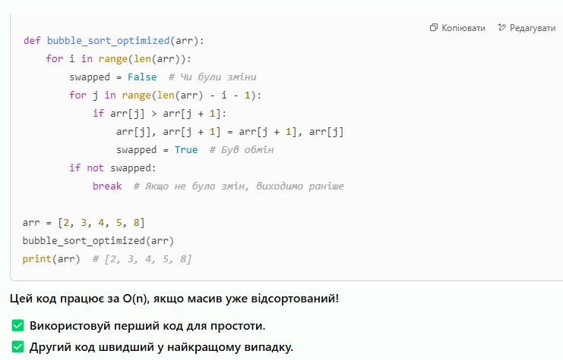Click the text Використовуй перший код для простоти

click(147, 326)
